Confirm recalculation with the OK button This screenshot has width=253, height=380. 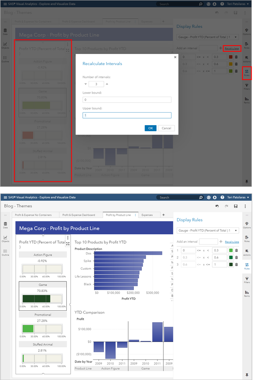pos(151,128)
